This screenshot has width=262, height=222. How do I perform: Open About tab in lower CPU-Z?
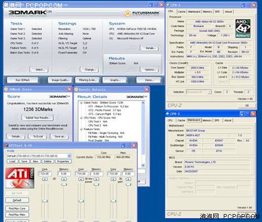(228, 120)
